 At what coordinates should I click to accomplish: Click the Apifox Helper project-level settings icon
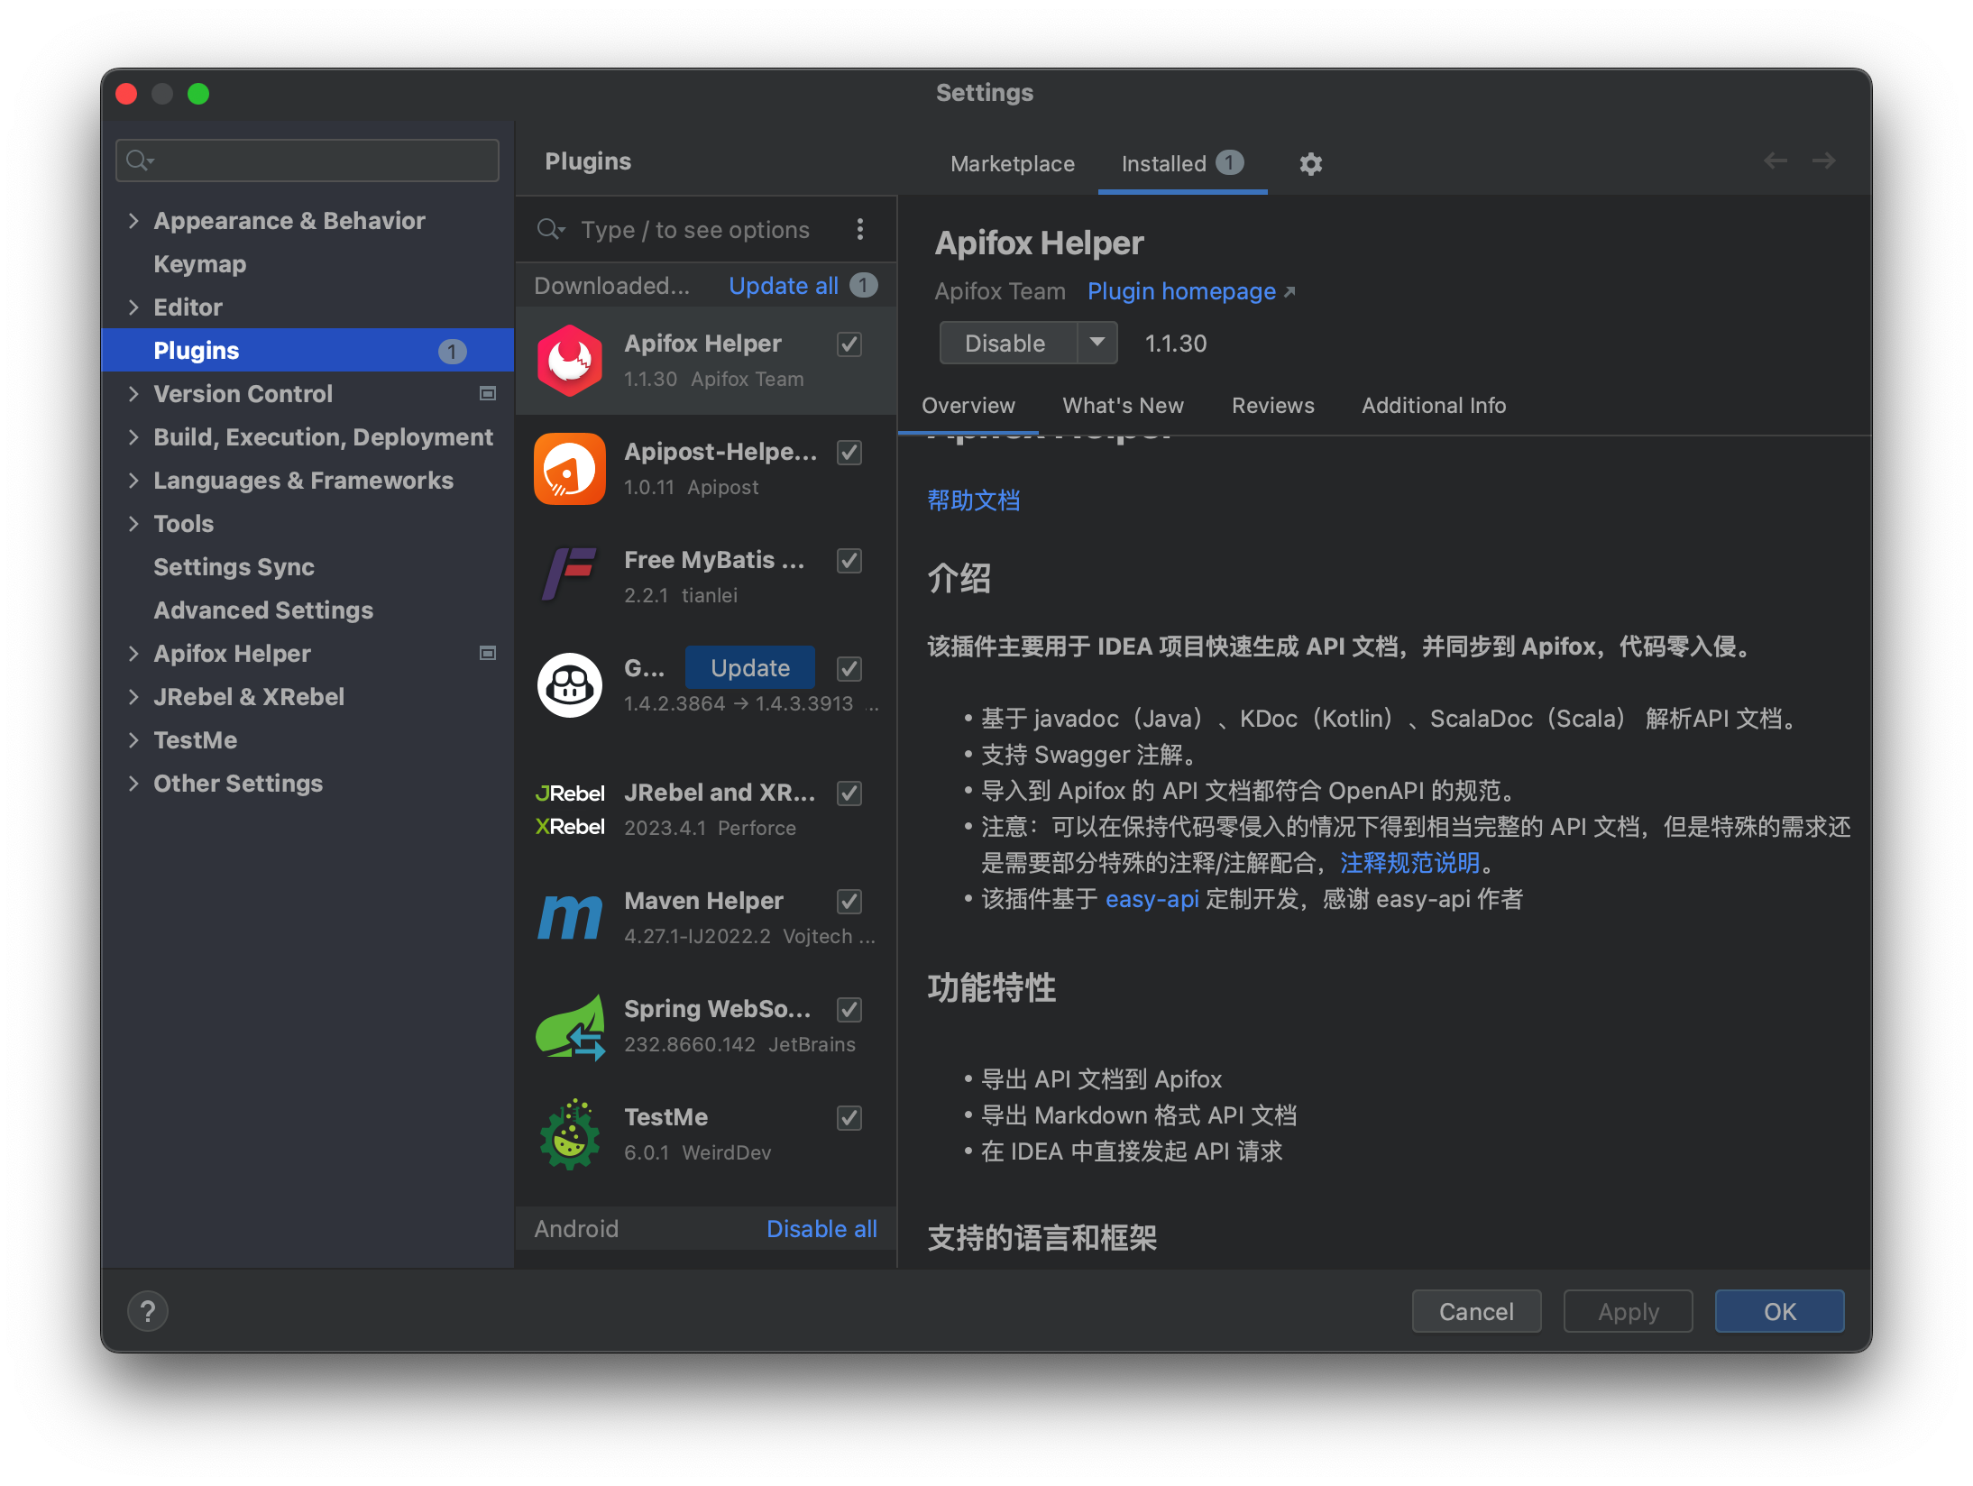(488, 653)
